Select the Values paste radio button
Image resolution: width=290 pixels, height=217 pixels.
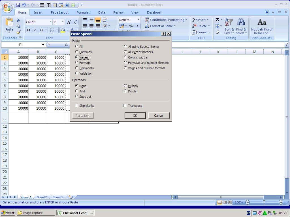(76, 57)
